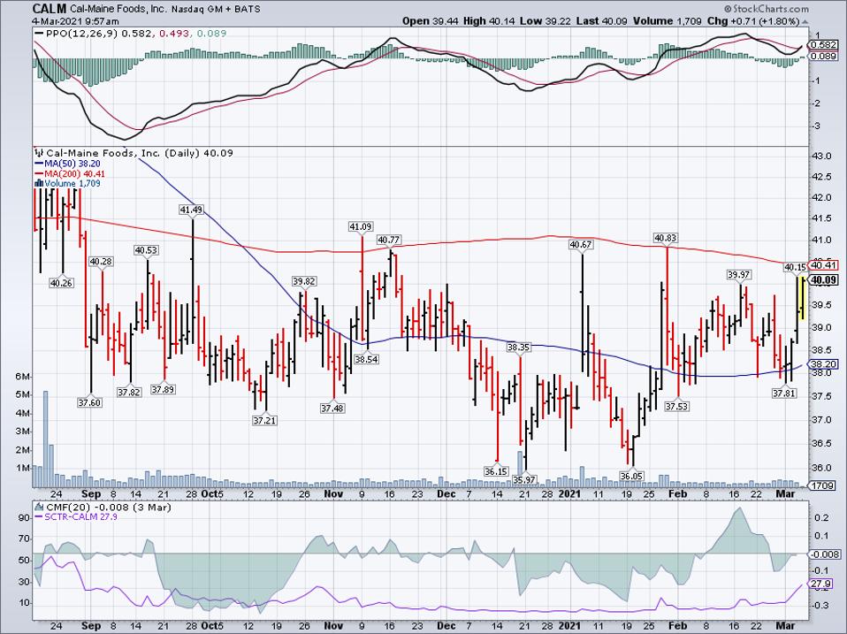The height and width of the screenshot is (634, 847).
Task: Click the MA(50) 38.20 legend entry
Action: (67, 163)
